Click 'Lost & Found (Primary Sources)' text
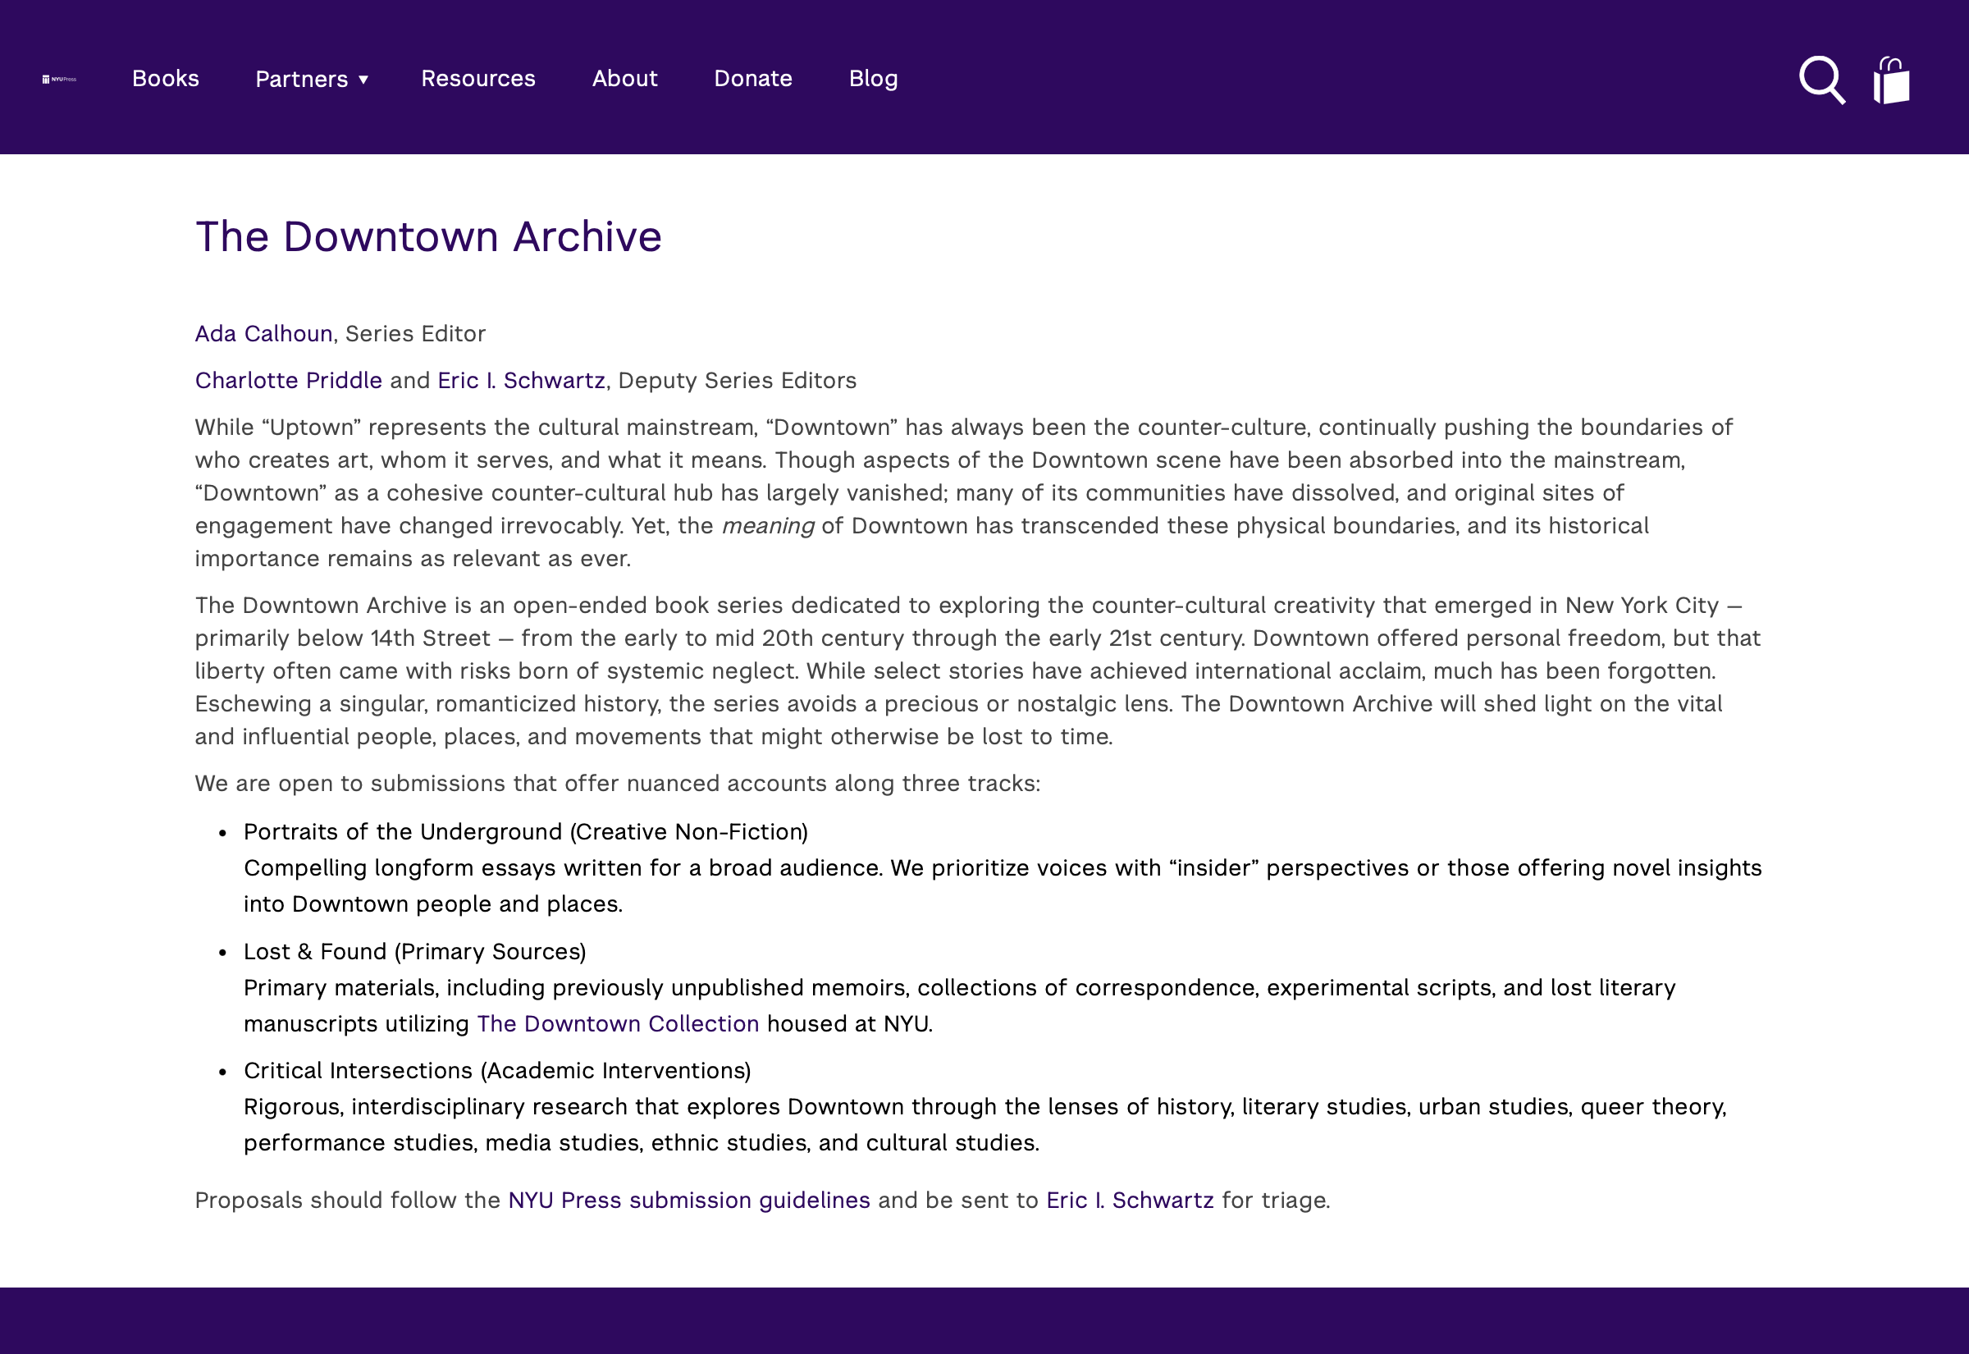The width and height of the screenshot is (1969, 1354). point(414,951)
